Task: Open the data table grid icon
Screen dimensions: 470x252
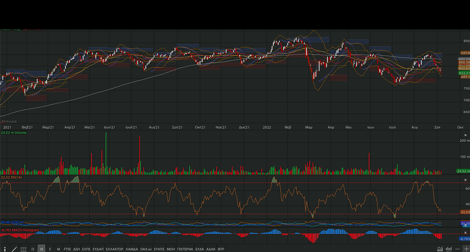Action: coord(23,249)
